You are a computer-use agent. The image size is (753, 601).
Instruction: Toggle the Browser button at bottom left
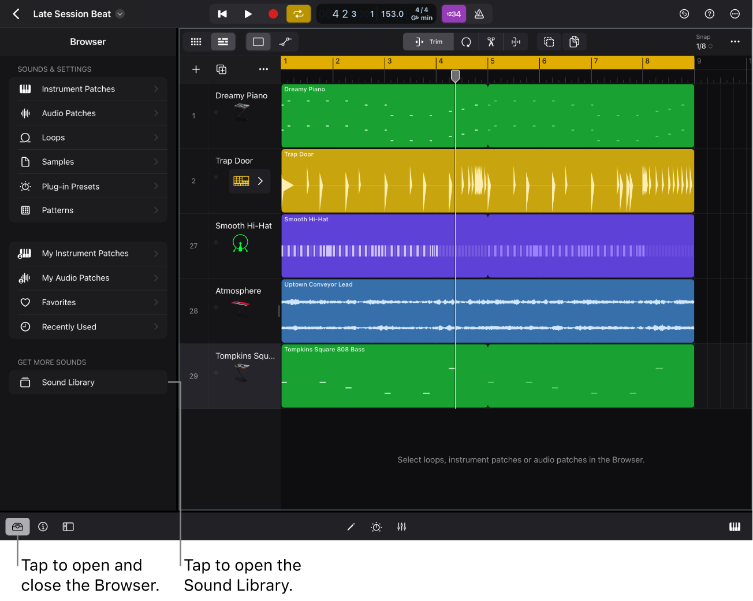point(17,526)
